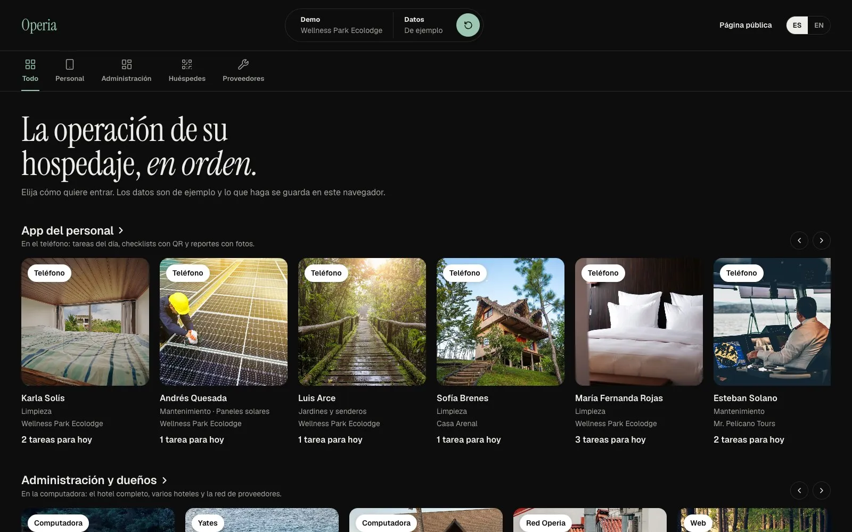
Task: Click the Todo grid icon
Action: click(x=30, y=64)
